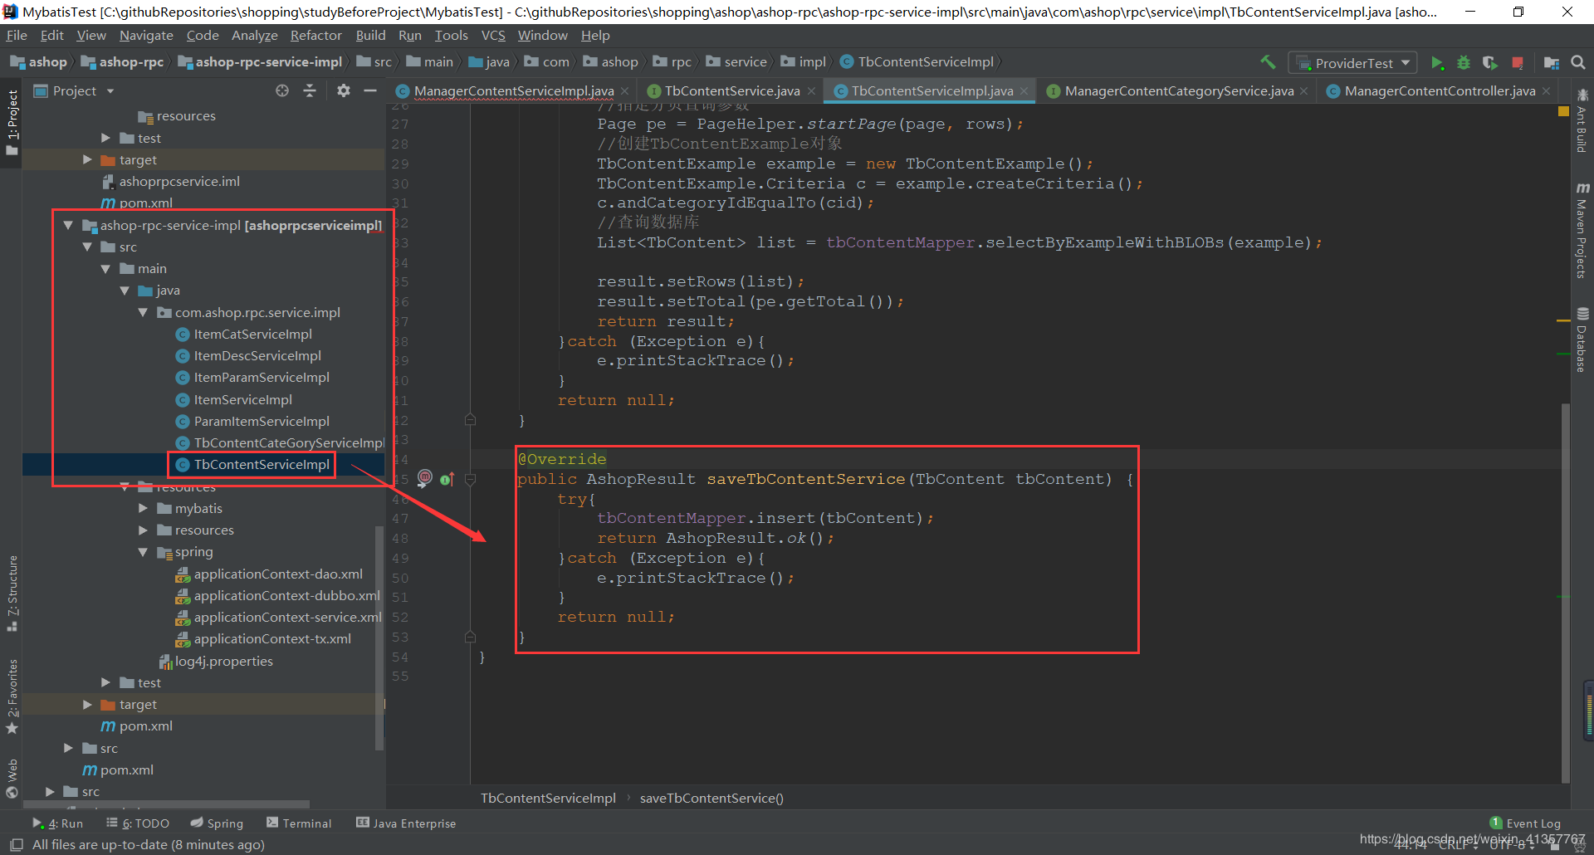
Task: Click scroll-from-source target icon in Project panel
Action: (282, 90)
